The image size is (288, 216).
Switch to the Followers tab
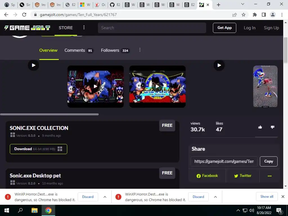point(115,50)
